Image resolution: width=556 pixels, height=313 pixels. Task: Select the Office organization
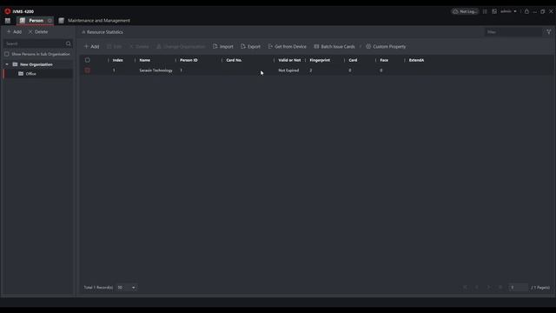pyautogui.click(x=31, y=74)
